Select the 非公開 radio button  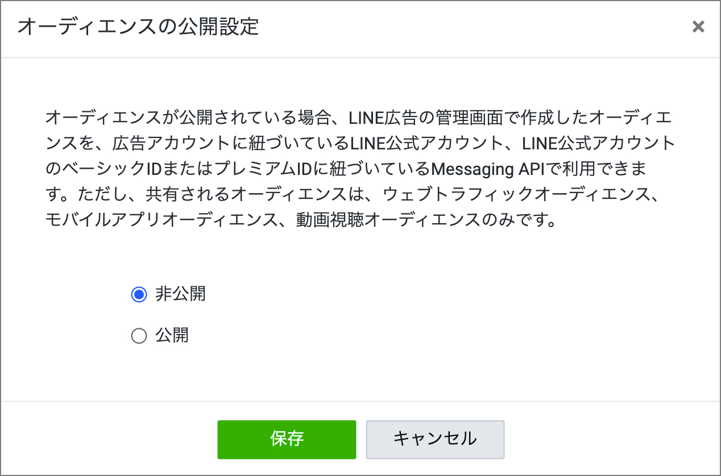139,294
